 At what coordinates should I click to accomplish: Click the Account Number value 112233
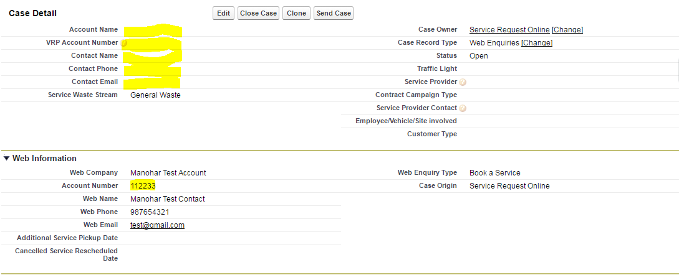tap(143, 186)
